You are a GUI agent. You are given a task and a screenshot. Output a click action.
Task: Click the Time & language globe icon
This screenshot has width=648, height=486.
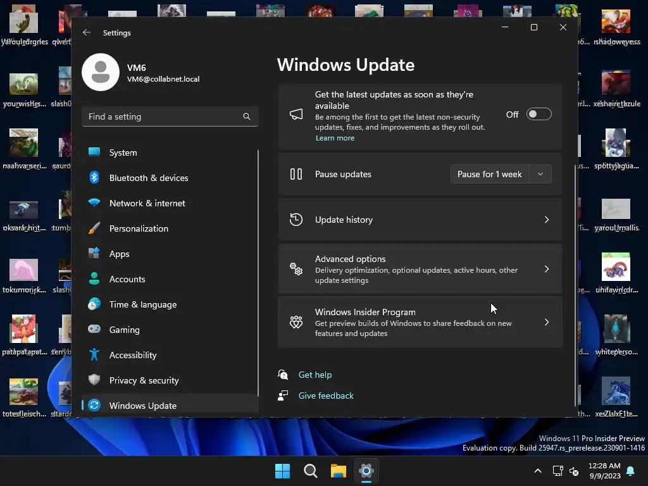point(94,304)
